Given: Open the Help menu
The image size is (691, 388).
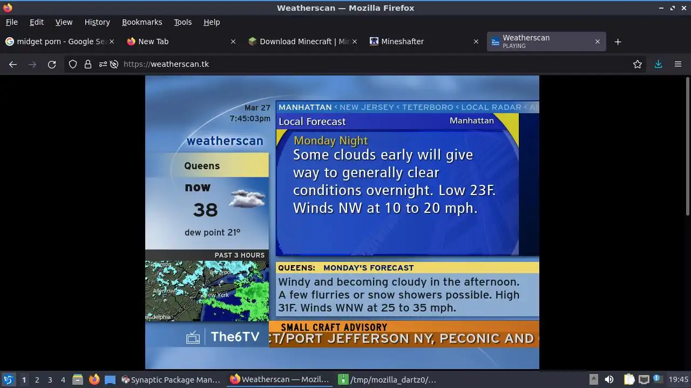Looking at the screenshot, I should [212, 22].
